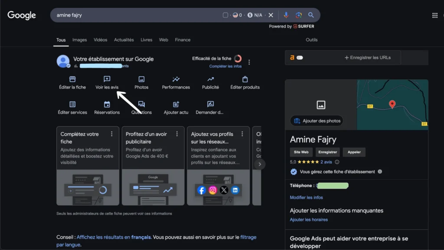Click info icon next to Vous gérez cette fiche

(x=380, y=171)
